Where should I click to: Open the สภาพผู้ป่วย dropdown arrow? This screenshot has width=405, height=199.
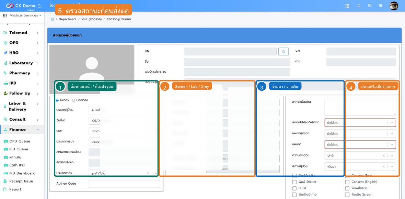pos(392,166)
